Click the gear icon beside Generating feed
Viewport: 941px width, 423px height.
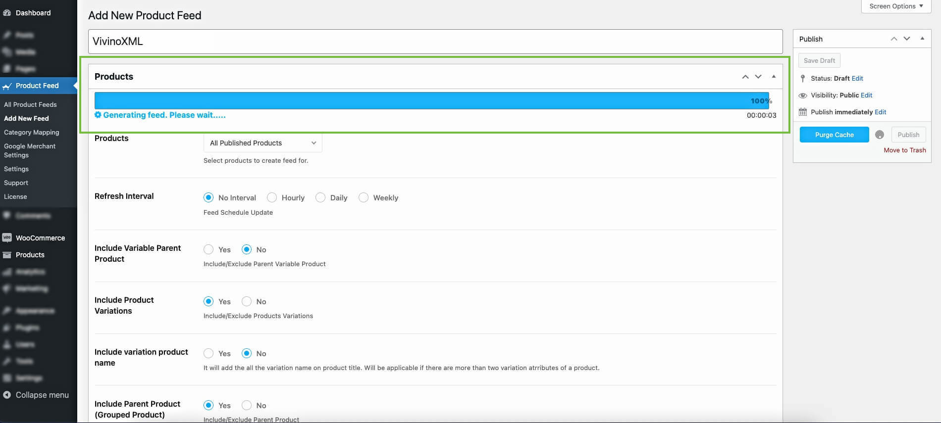(x=98, y=115)
